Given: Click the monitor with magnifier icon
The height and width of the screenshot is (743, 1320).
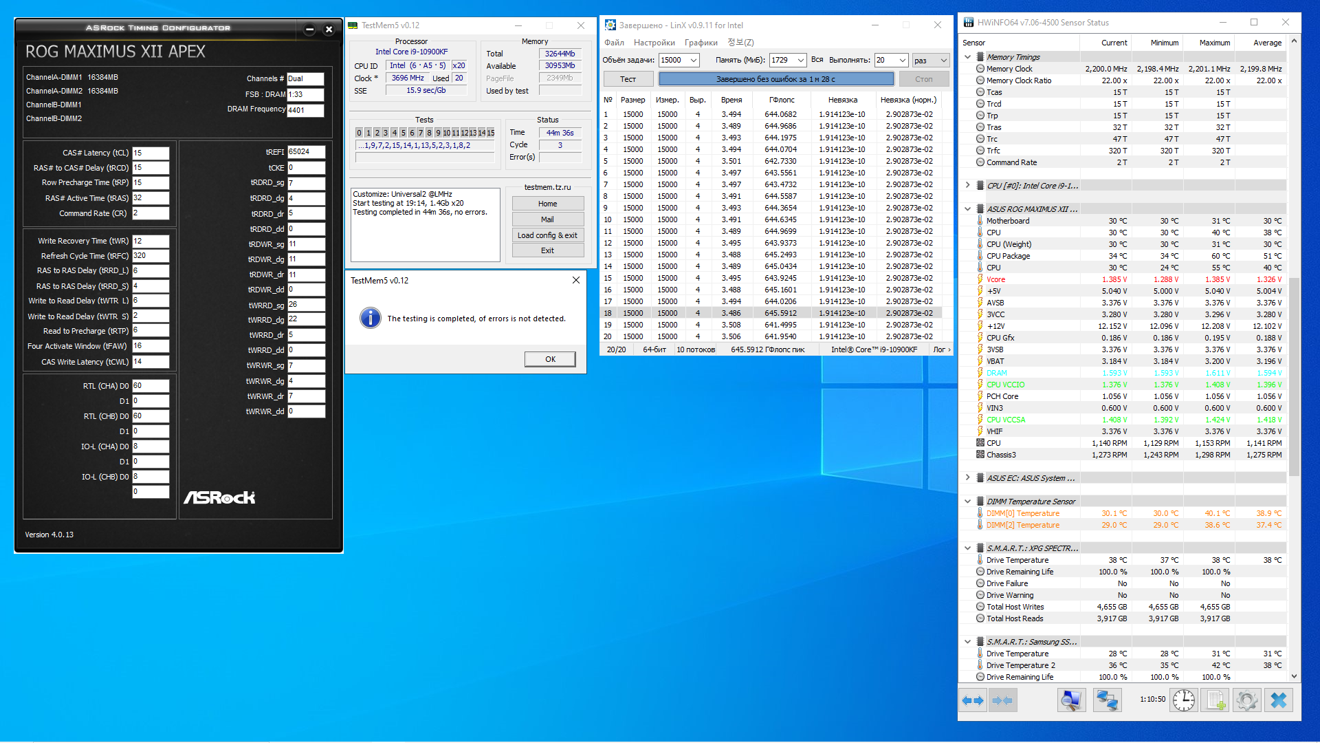Looking at the screenshot, I should coord(1071,700).
